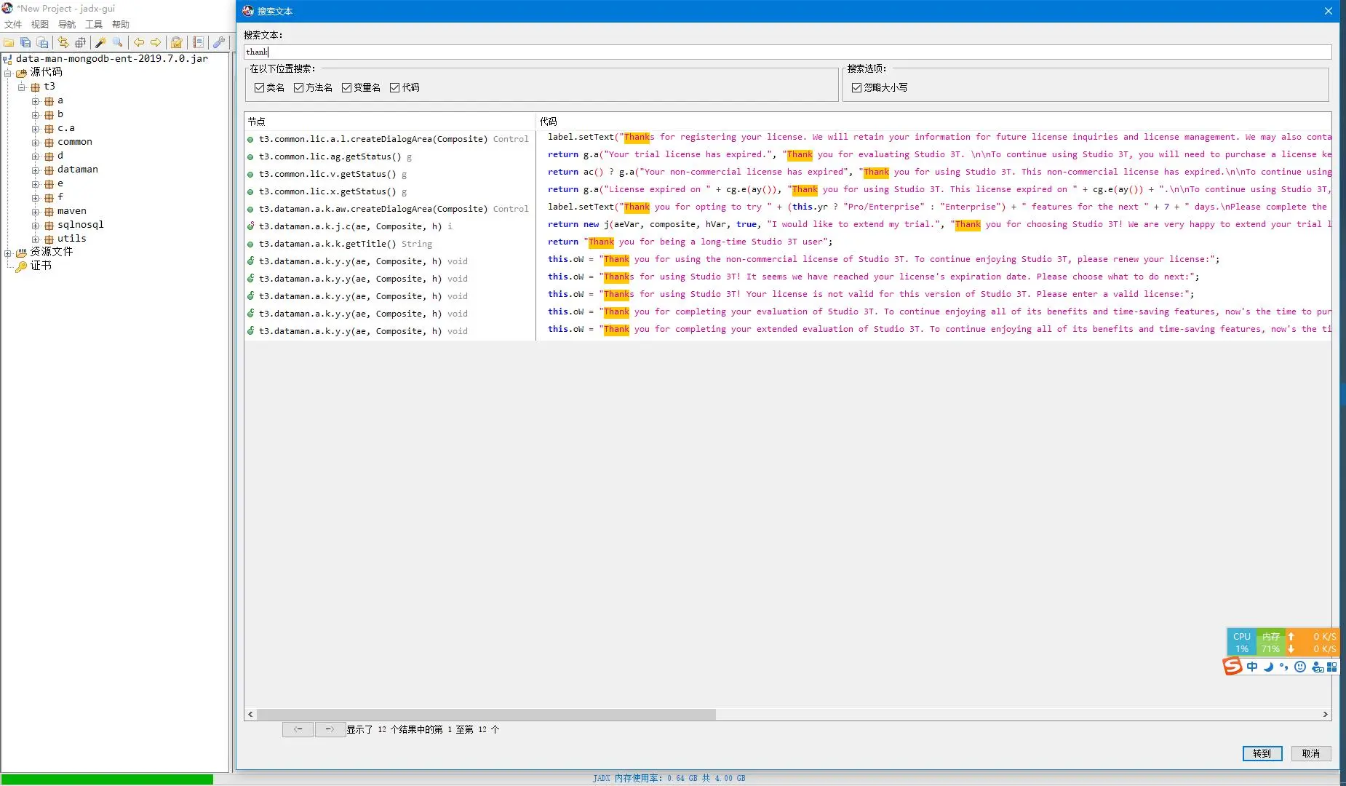The width and height of the screenshot is (1346, 786).
Task: Open the 文件 menu
Action: (x=13, y=25)
